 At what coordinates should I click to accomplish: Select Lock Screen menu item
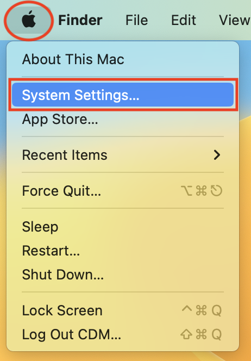tap(123, 310)
